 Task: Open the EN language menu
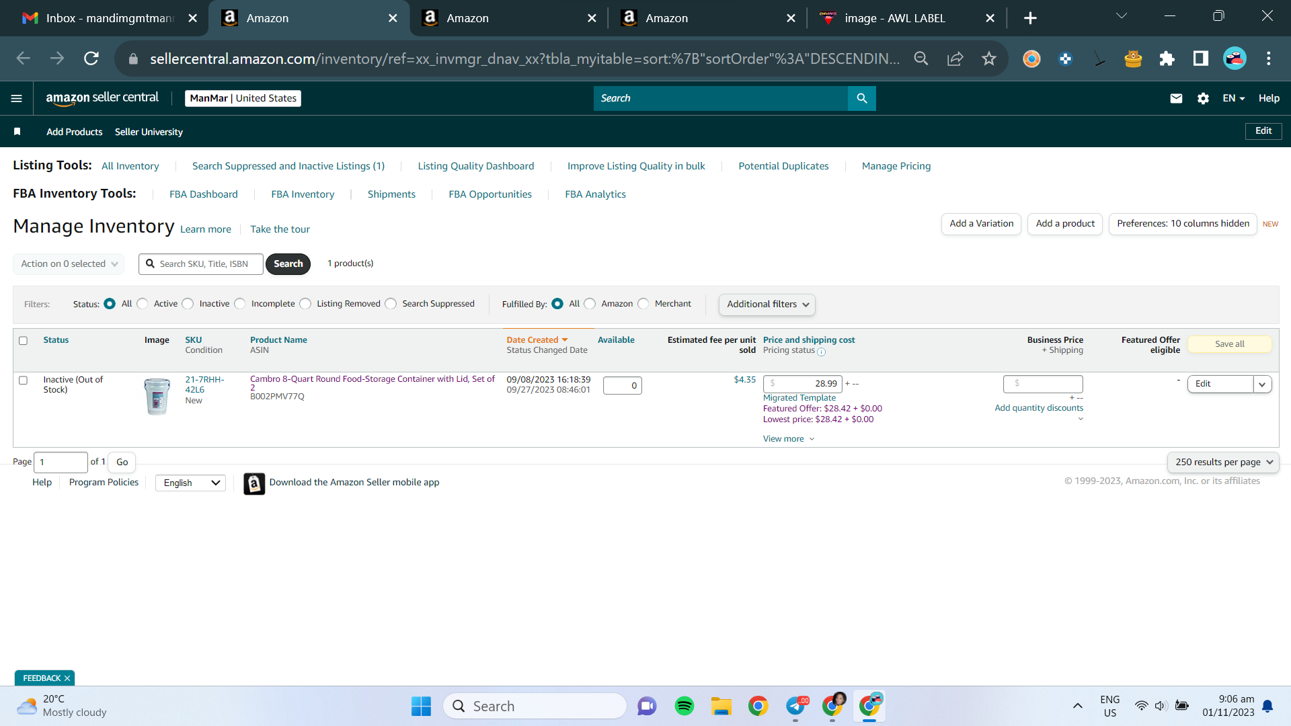[1233, 98]
